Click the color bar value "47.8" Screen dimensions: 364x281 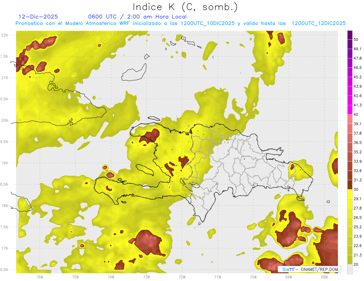coord(358,58)
